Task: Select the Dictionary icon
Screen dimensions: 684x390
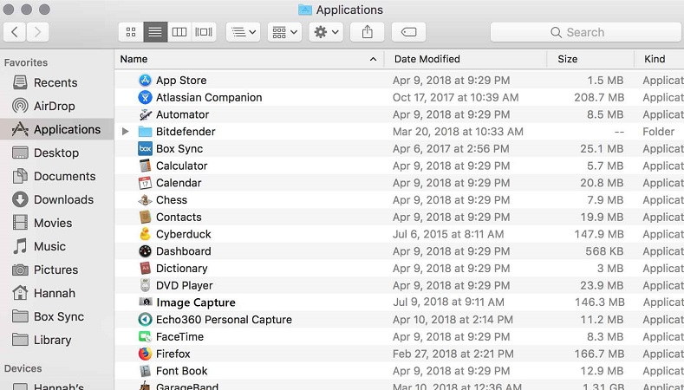Action: tap(145, 269)
